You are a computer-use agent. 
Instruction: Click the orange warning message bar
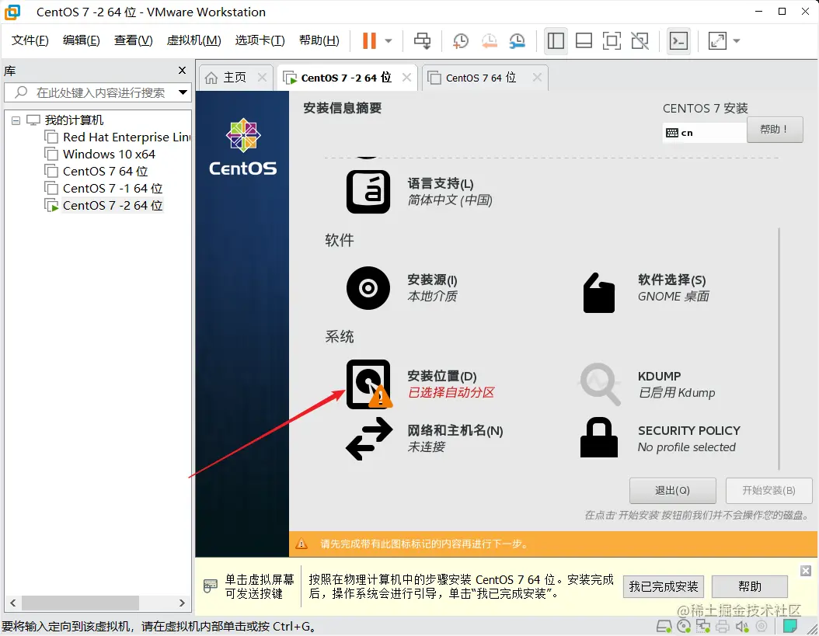[553, 544]
